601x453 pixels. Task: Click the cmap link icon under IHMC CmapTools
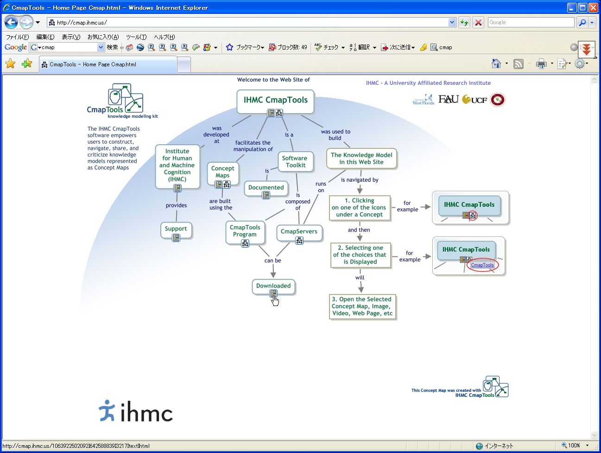(x=279, y=113)
